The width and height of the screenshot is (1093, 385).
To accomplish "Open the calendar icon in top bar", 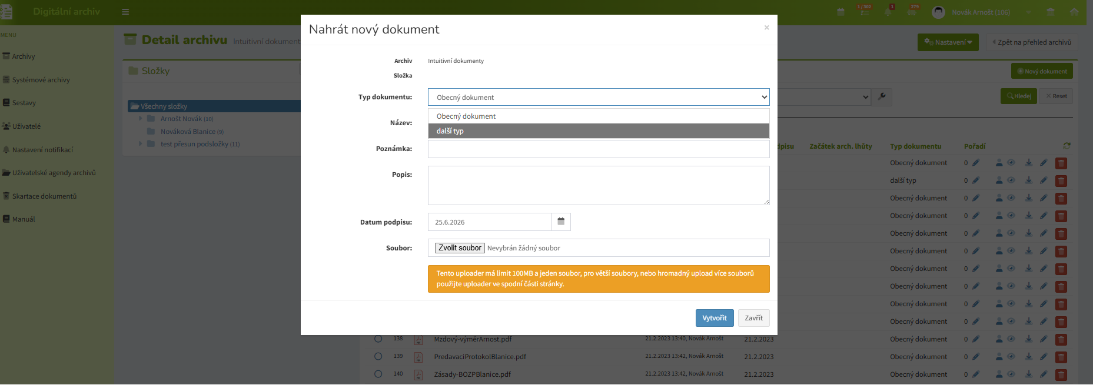I will tap(840, 12).
